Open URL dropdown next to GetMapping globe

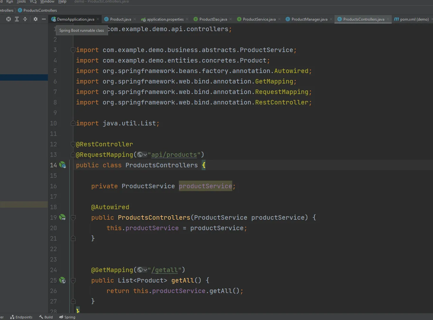click(145, 270)
